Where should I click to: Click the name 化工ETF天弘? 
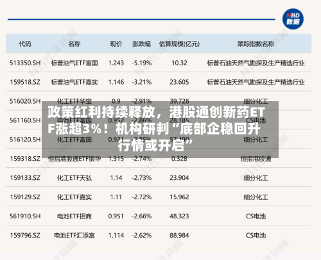(x=74, y=178)
